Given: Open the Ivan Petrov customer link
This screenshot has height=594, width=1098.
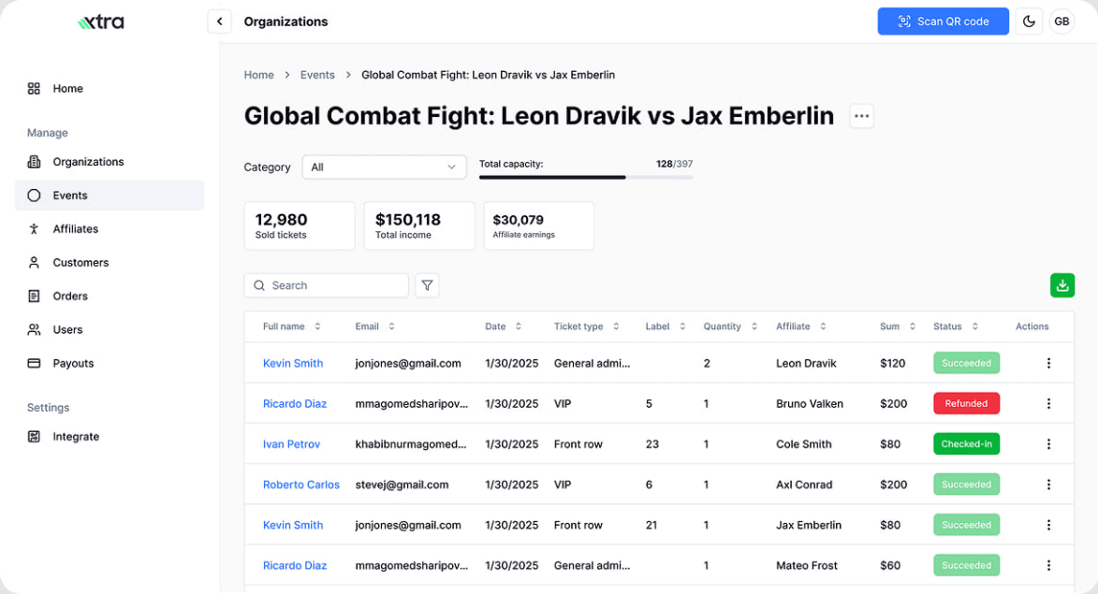Looking at the screenshot, I should 291,444.
